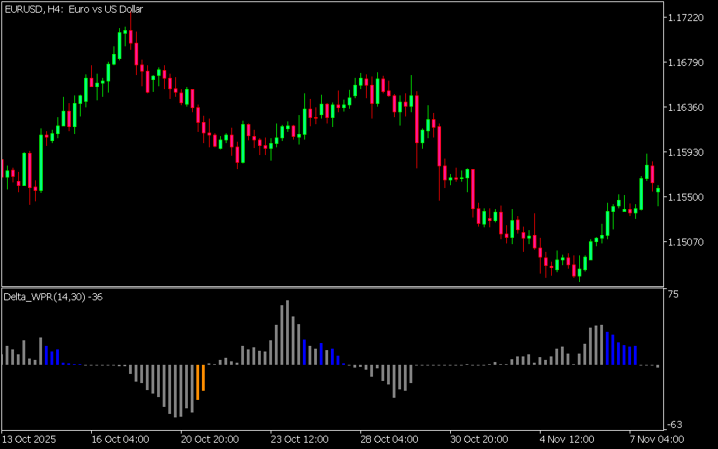Click the 7 Nov 04:00 time label
Viewport: 718px width, 449px height.
656,439
